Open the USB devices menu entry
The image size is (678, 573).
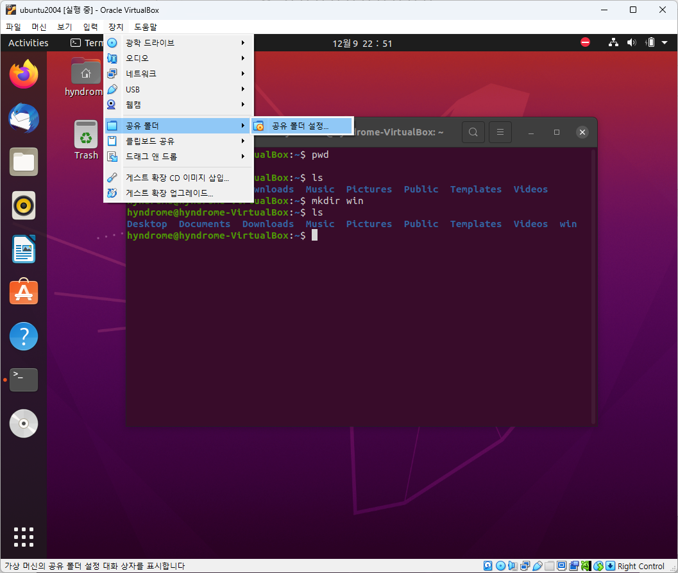coord(178,89)
